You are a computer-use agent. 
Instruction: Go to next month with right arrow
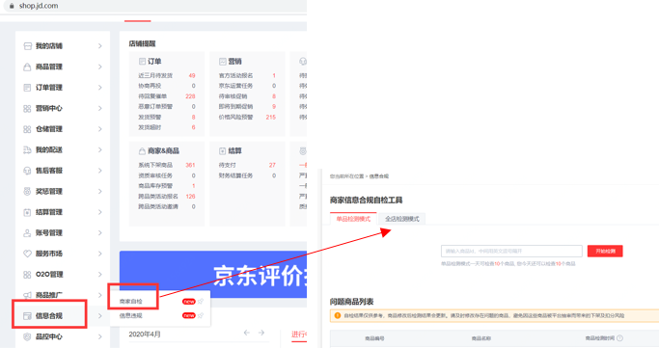click(x=261, y=333)
